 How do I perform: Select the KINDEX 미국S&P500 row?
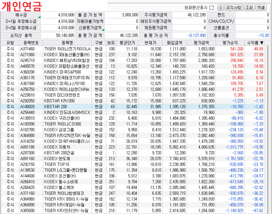[x=133, y=72]
